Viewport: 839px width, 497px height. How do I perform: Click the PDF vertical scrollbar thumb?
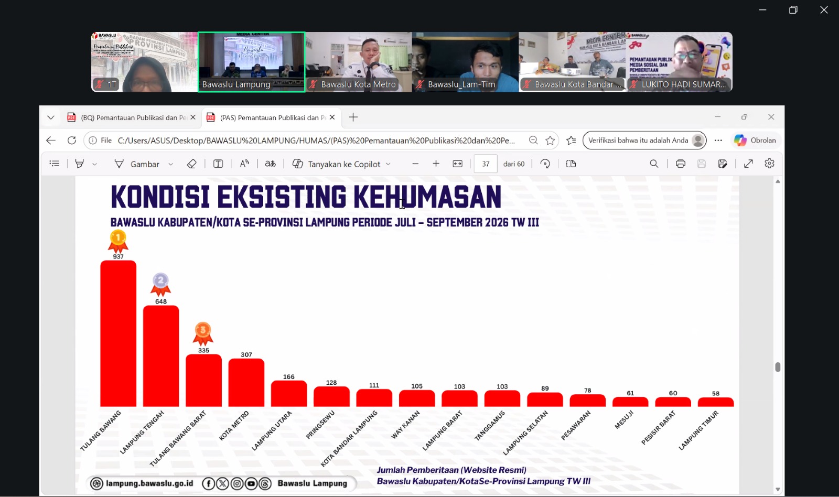778,367
